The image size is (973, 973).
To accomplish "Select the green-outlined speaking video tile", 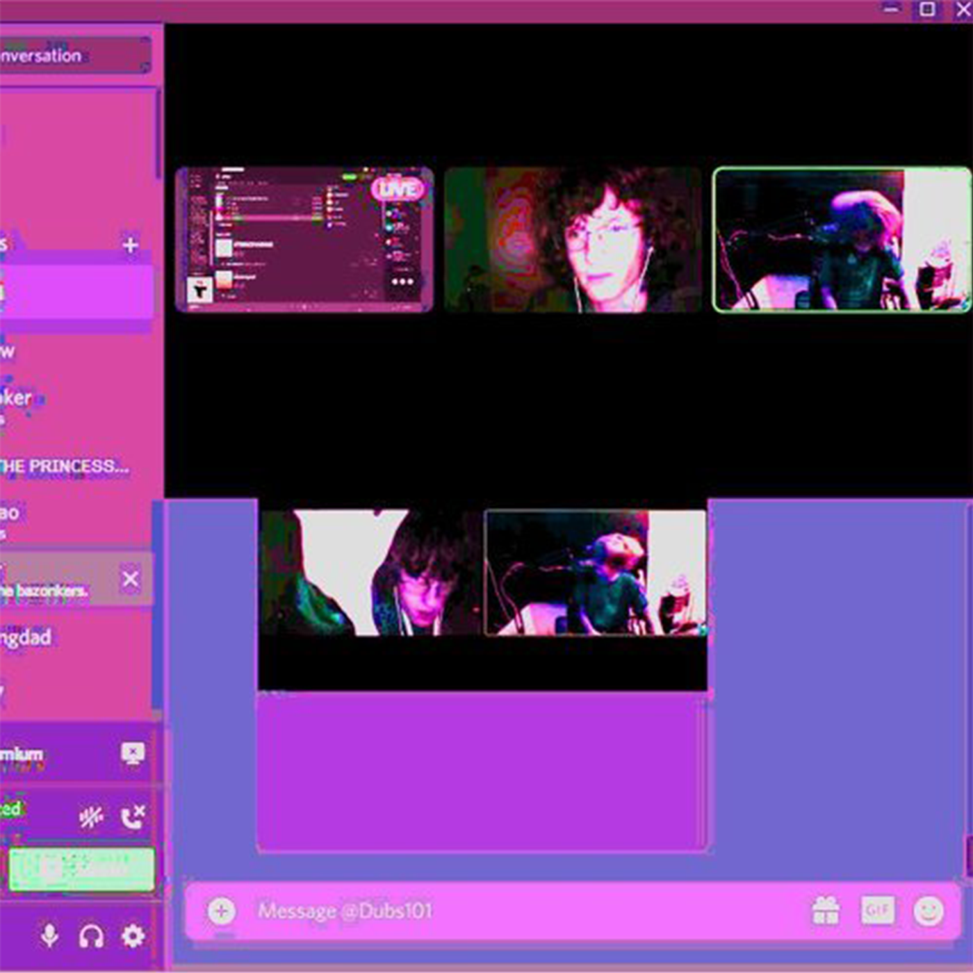I will (842, 240).
